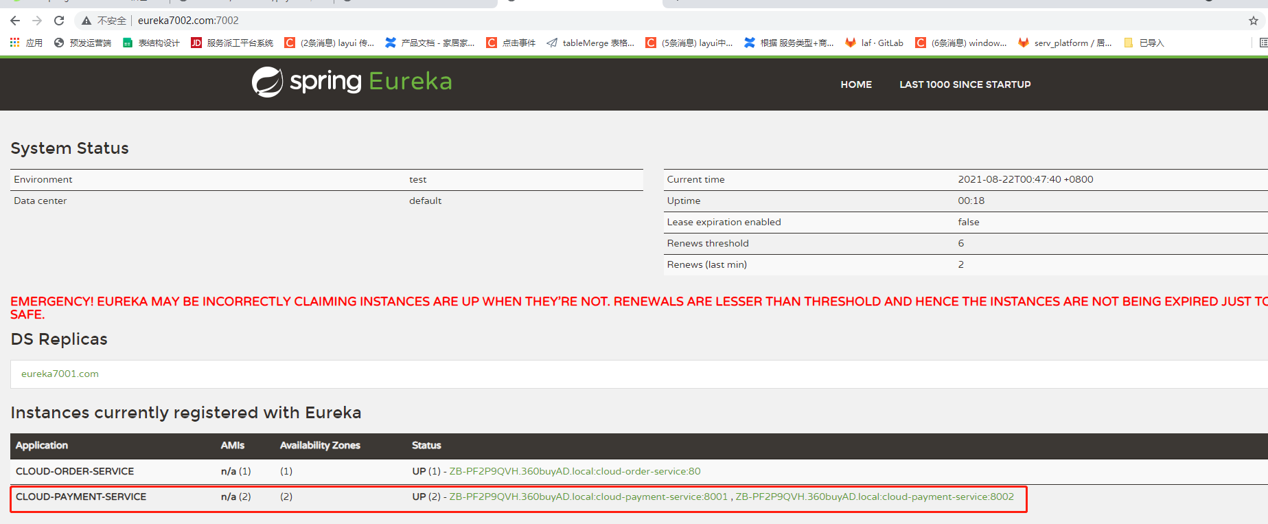Click n/a (2) in the payment service row
Viewport: 1268px width, 524px height.
click(236, 497)
